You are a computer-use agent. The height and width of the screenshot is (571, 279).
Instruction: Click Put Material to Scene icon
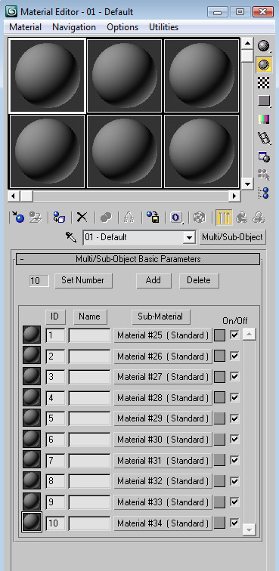coord(36,218)
